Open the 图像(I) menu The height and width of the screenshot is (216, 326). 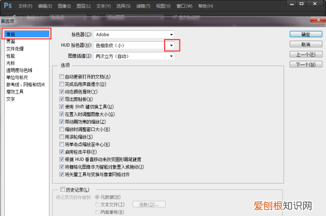(64, 6)
